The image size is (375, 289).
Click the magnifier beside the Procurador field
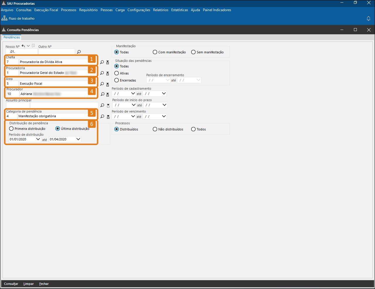pyautogui.click(x=103, y=94)
